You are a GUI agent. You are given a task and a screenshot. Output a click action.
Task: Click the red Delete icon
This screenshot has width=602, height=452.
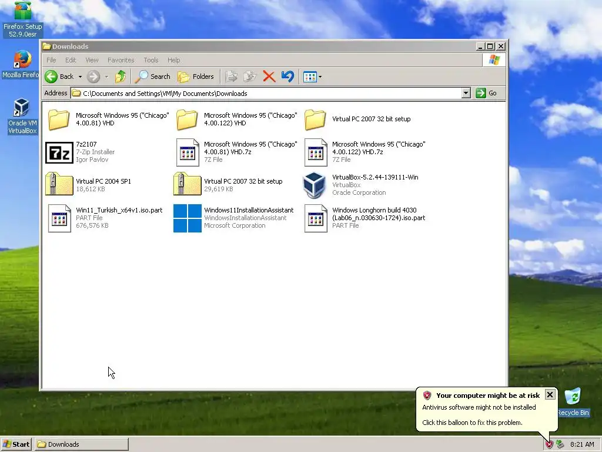(269, 77)
